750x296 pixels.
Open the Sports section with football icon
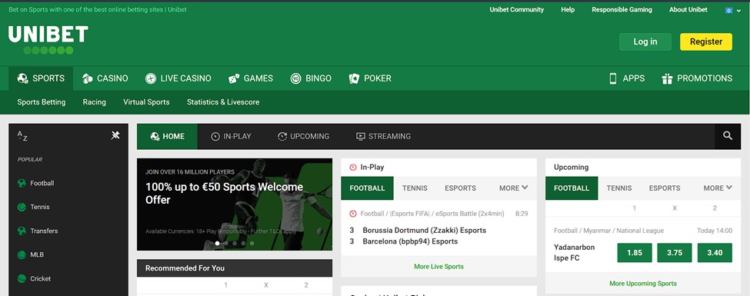[41, 78]
